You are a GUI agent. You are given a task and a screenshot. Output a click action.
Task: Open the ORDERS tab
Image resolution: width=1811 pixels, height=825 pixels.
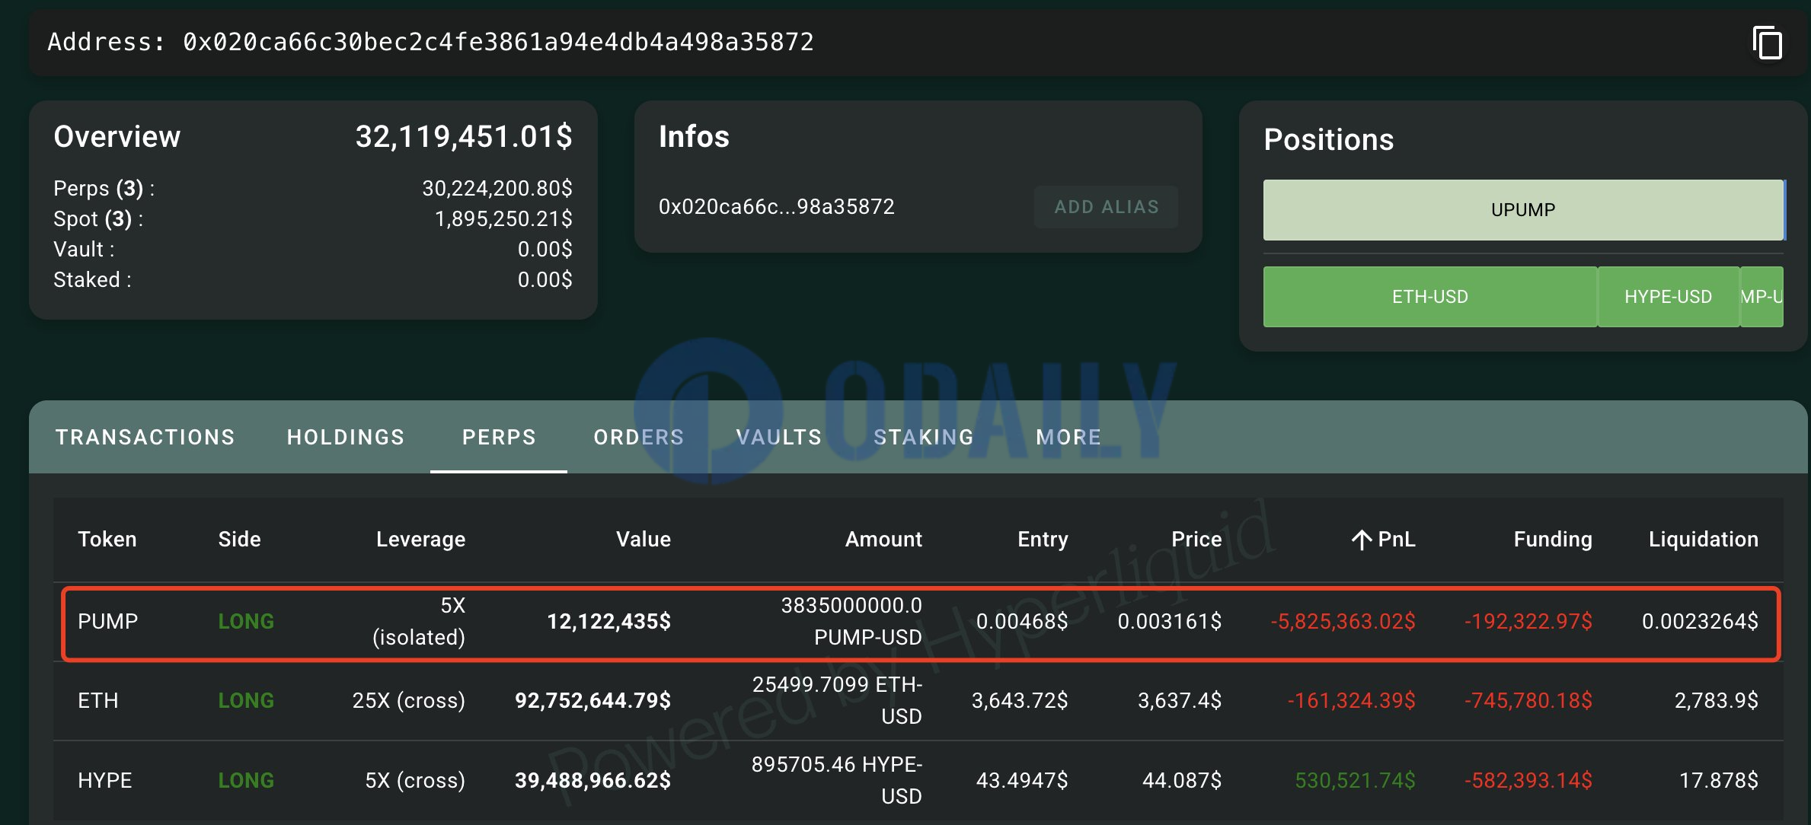tap(638, 437)
